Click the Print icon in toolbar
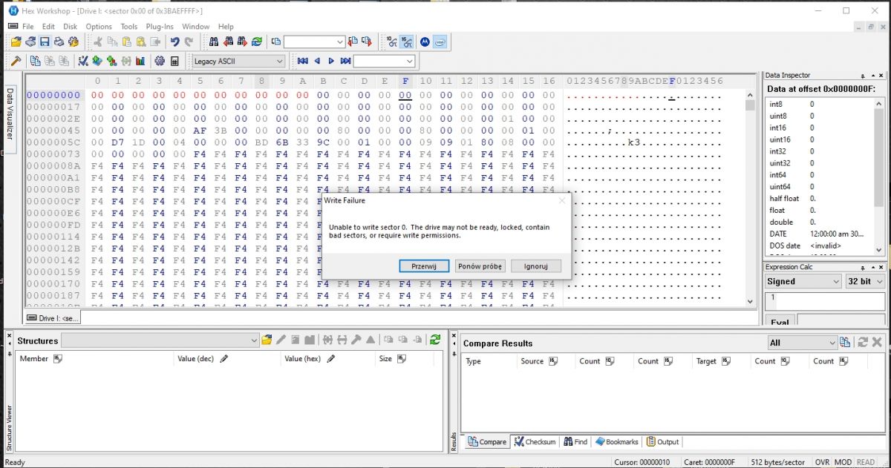The height and width of the screenshot is (468, 891). coord(59,42)
